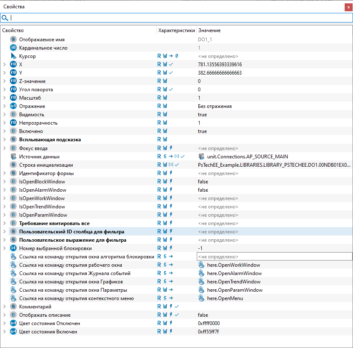Image resolution: width=353 pixels, height=348 pixels.
Task: Toggle IsOpenBlockWindow value false
Action: 203,182
